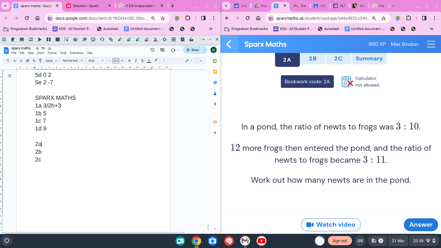Image resolution: width=441 pixels, height=248 pixels.
Task: Open the document outline icon in Docs
Action: (x=10, y=76)
